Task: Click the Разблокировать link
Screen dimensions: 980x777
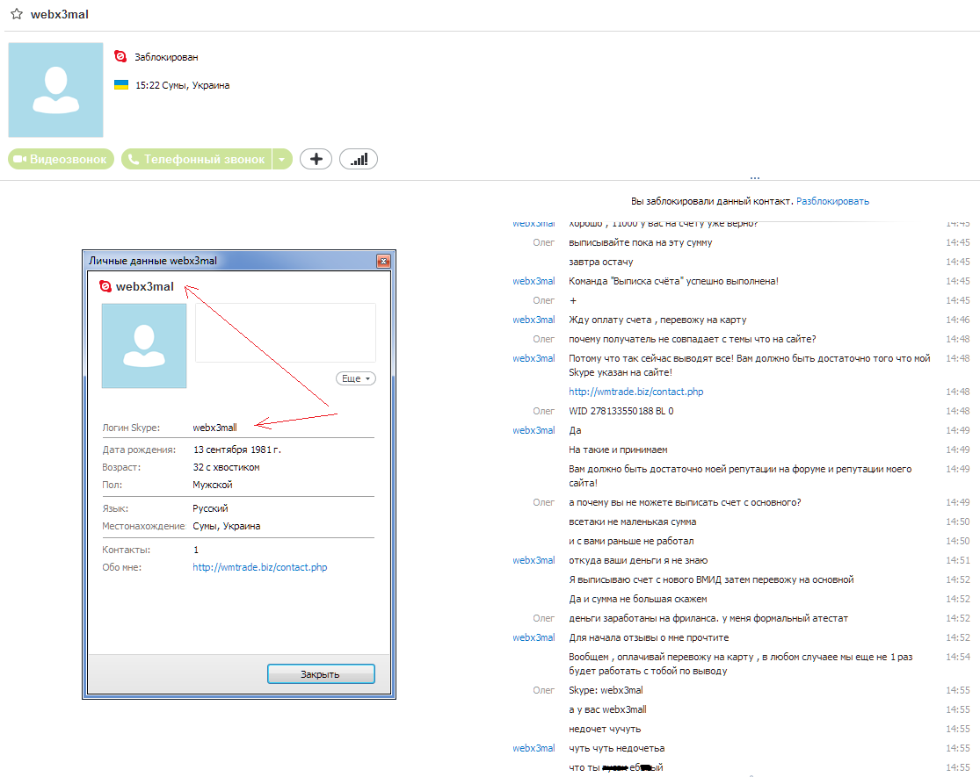Action: [832, 201]
